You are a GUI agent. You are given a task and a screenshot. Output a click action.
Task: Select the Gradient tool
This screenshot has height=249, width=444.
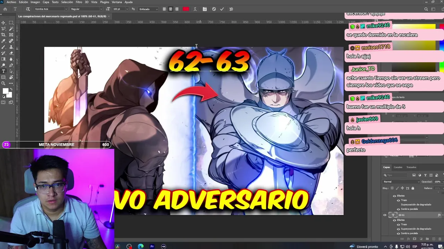click(x=3, y=59)
